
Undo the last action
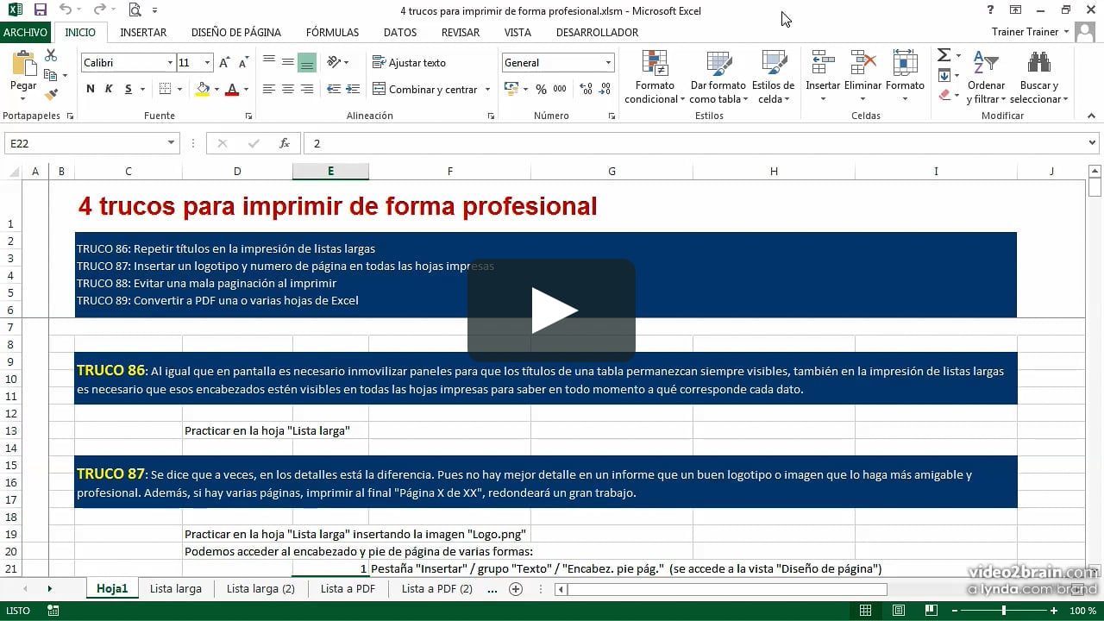point(66,10)
